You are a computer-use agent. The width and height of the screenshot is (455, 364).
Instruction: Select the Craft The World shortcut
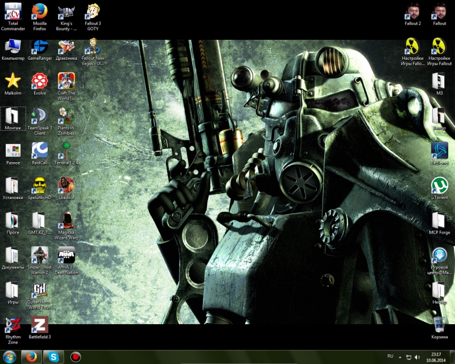pos(67,86)
